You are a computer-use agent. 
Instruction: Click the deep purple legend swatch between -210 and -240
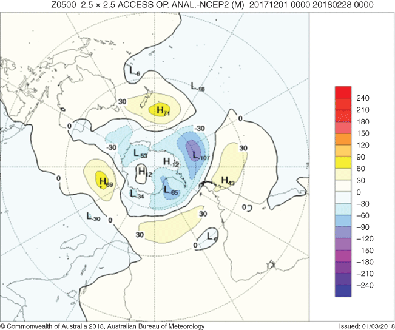tap(343, 280)
